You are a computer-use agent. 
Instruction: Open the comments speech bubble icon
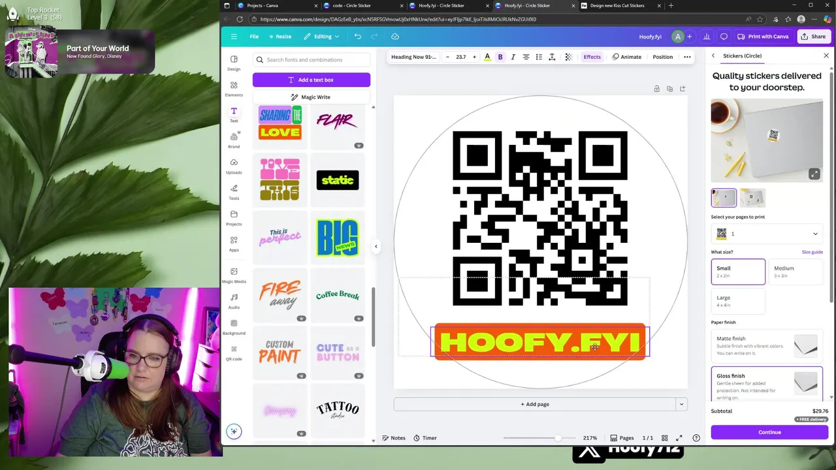coord(724,37)
